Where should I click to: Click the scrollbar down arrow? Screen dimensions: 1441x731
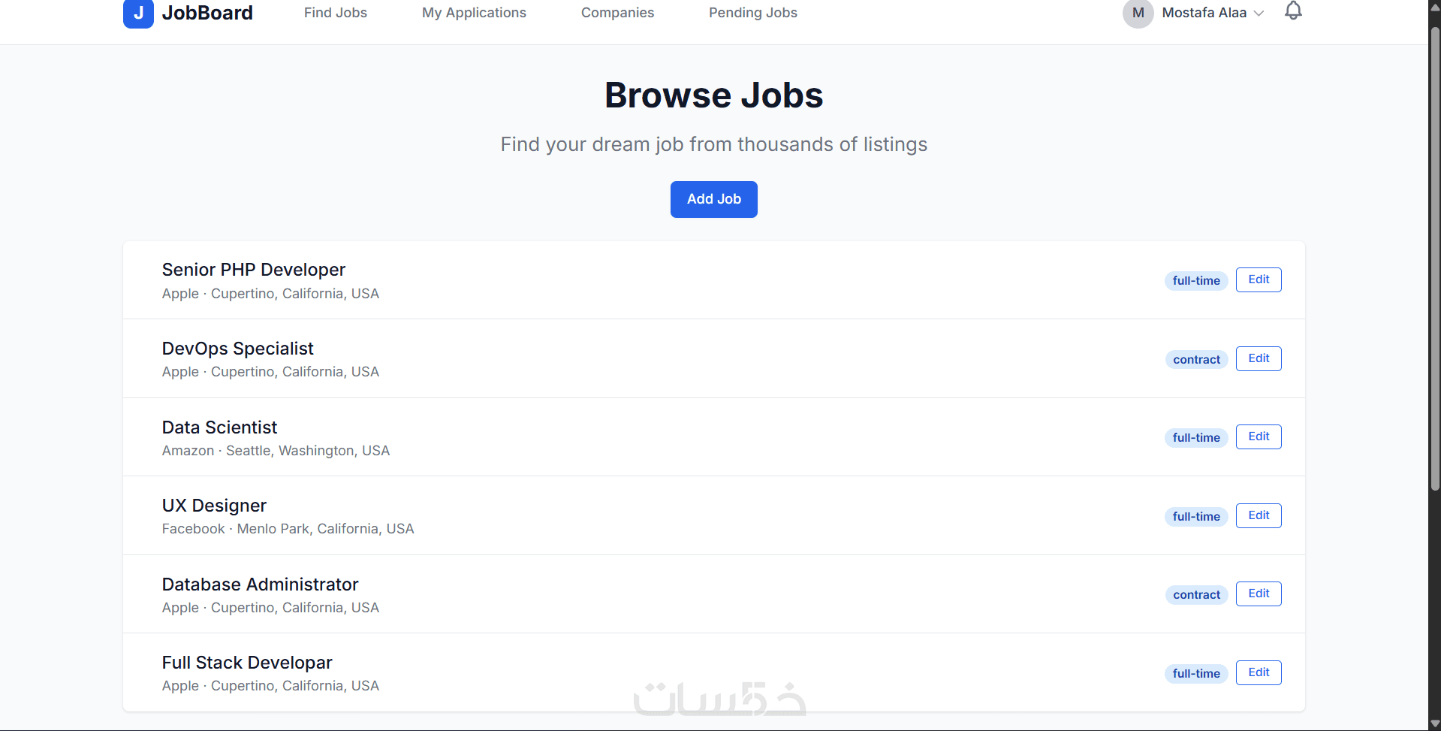(x=1434, y=723)
